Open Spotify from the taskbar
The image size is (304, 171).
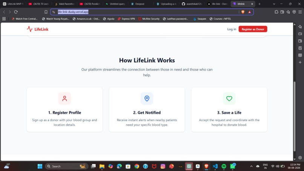pyautogui.click(x=224, y=166)
